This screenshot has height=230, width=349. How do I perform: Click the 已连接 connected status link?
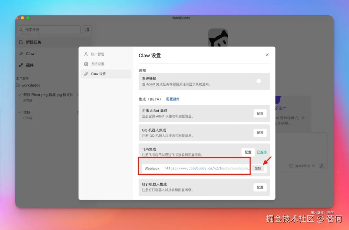pos(261,152)
